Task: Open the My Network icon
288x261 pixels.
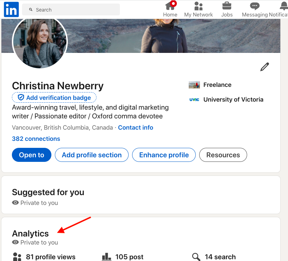Action: (198, 6)
